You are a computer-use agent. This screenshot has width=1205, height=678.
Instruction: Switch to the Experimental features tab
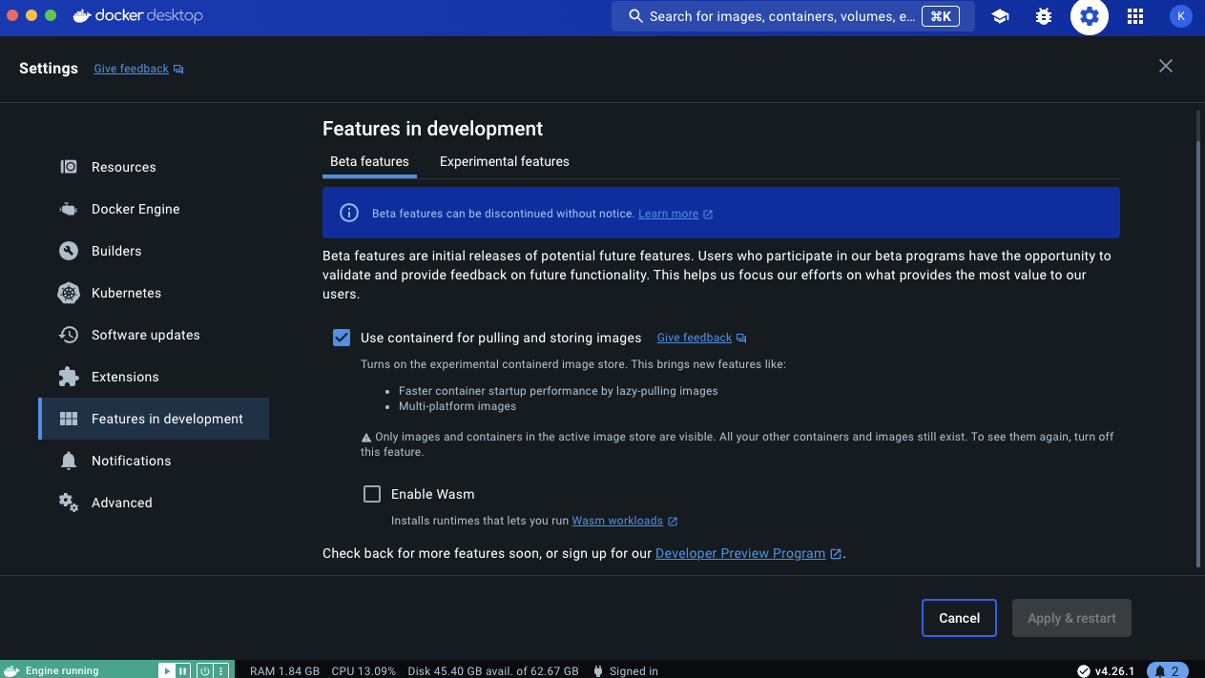point(505,161)
